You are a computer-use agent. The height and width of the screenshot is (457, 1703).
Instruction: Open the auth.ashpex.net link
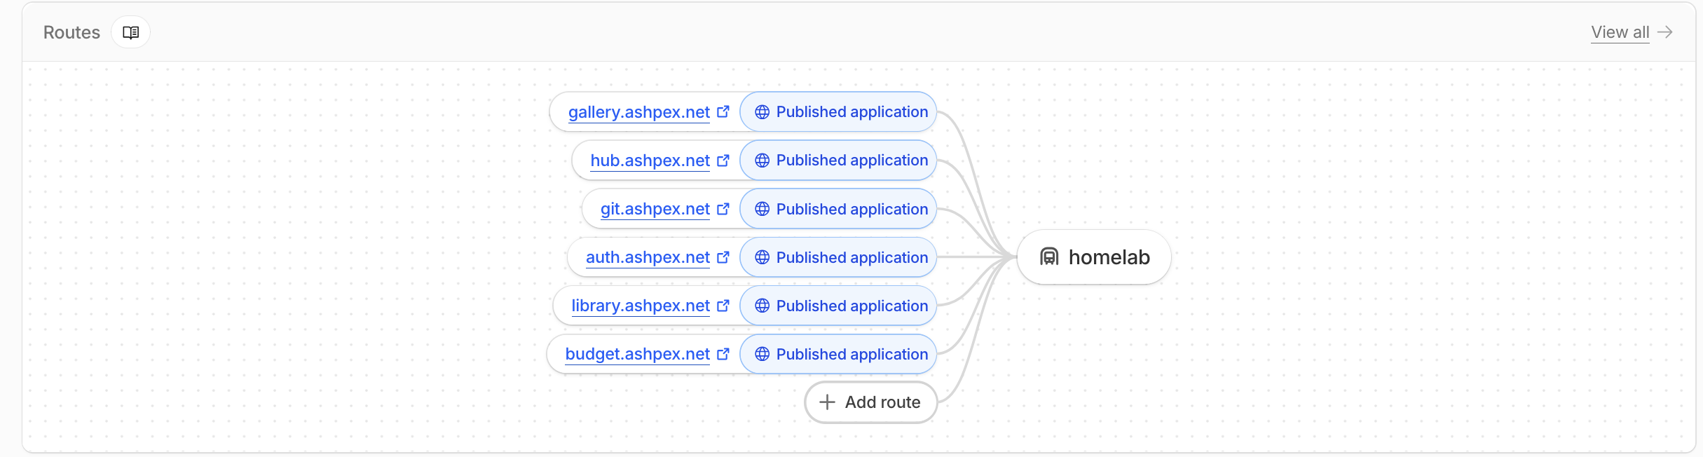648,257
